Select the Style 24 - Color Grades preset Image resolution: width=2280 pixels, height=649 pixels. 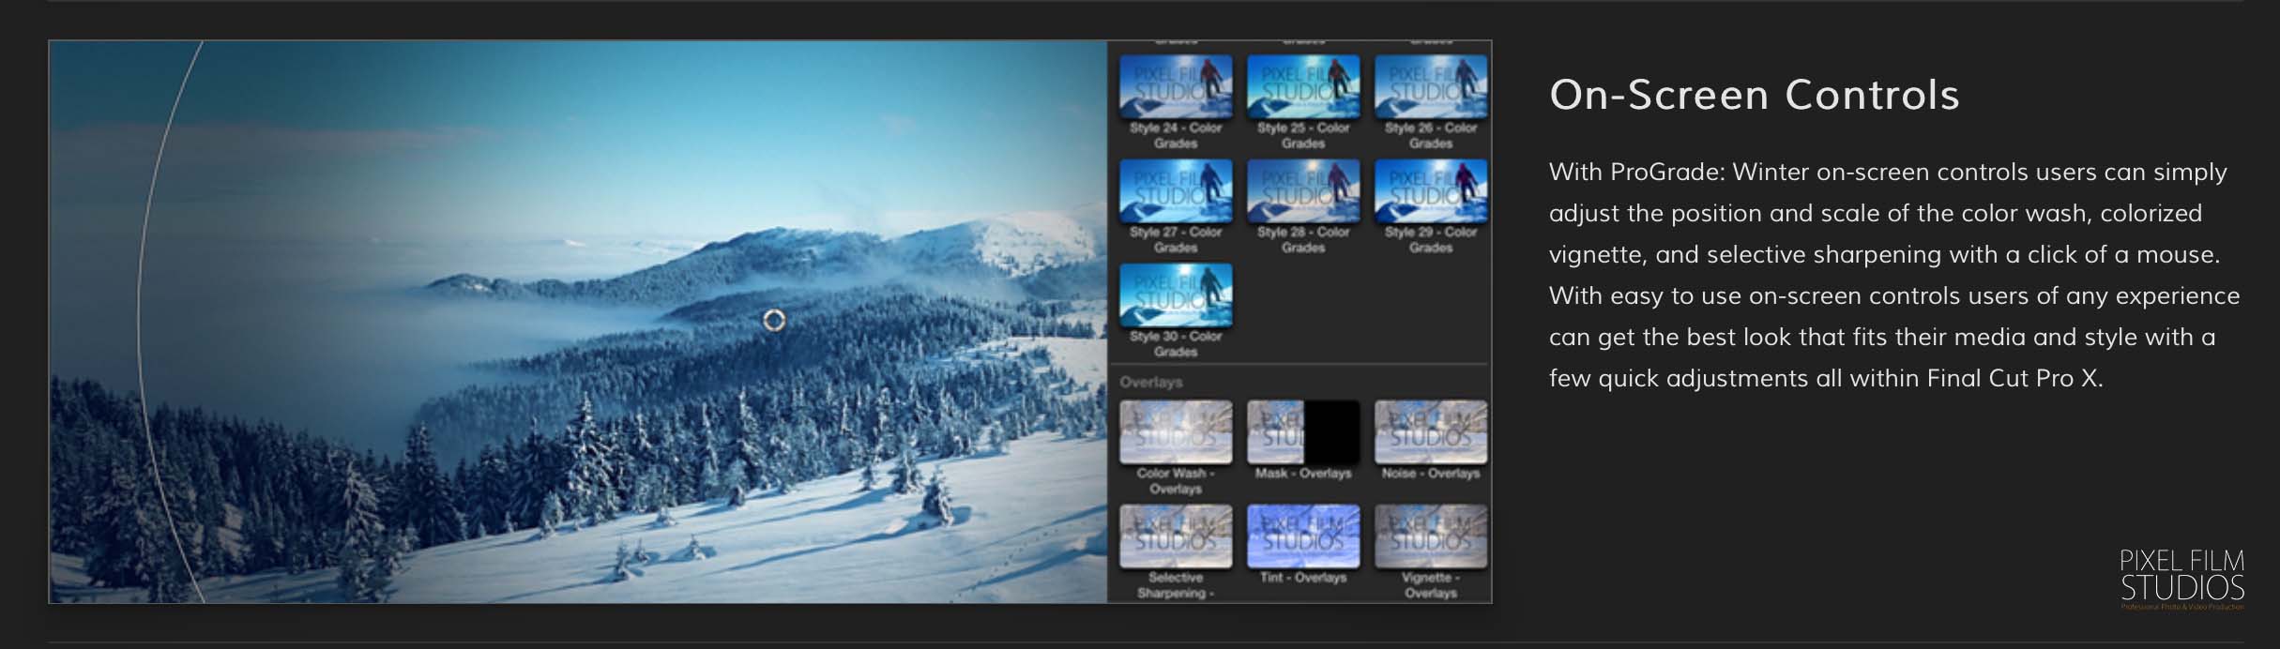(1176, 87)
